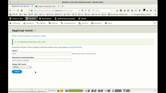Open the hack bookmark folder
The image size is (166, 93).
[x=88, y=14]
